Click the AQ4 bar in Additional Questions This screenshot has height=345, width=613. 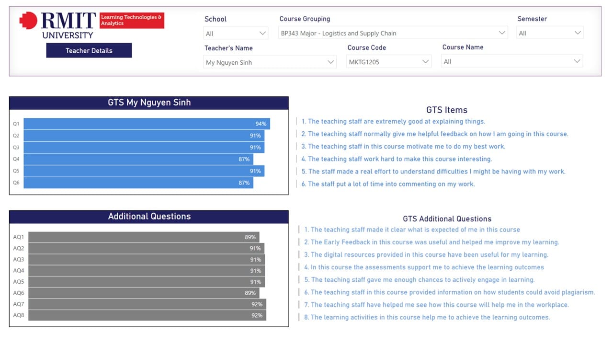click(146, 271)
